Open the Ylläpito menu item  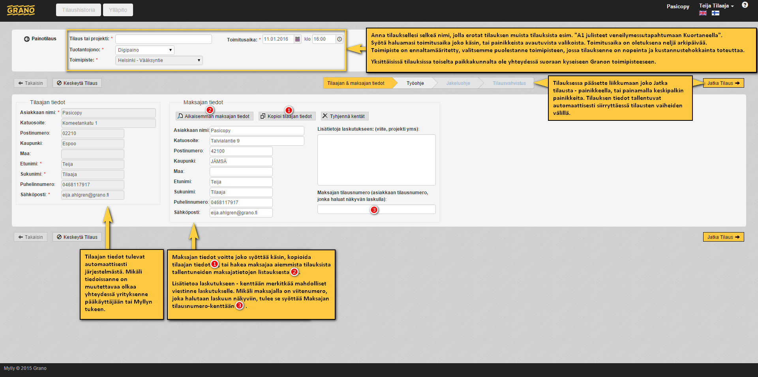118,10
